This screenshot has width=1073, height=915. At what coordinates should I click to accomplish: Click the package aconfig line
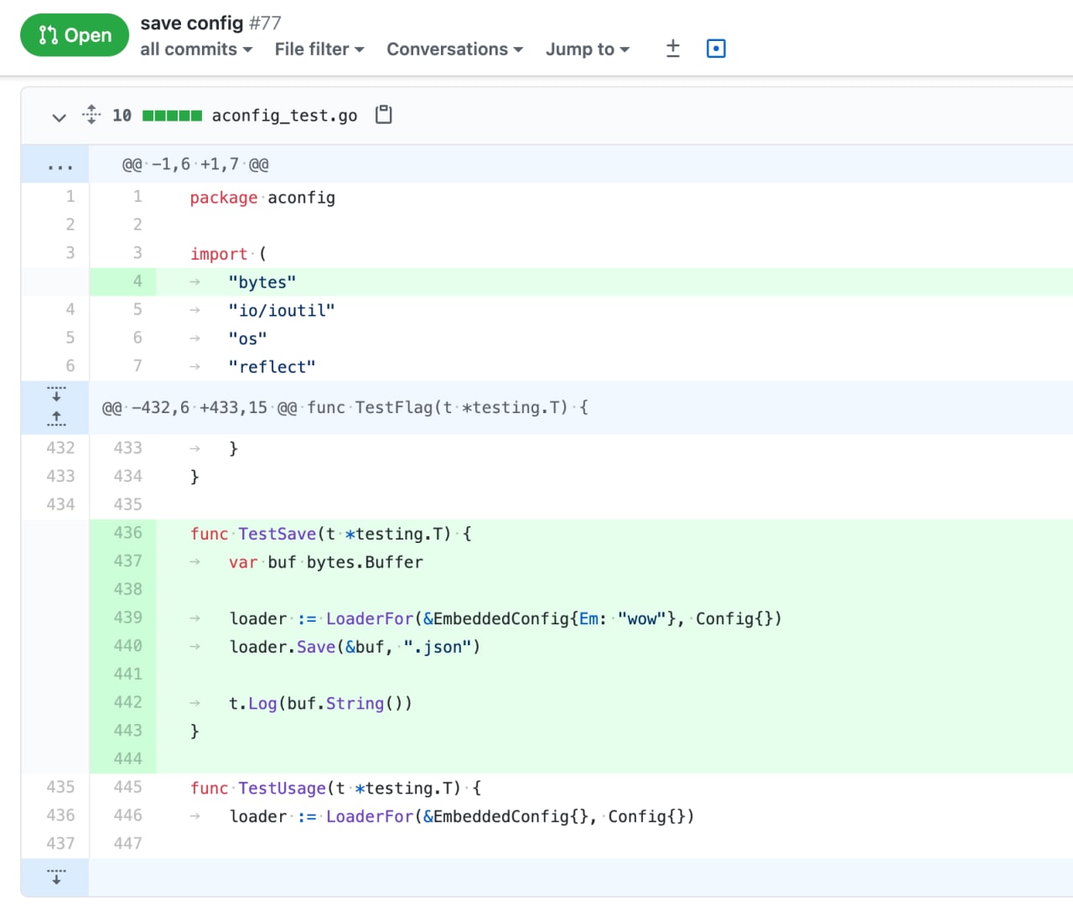262,198
